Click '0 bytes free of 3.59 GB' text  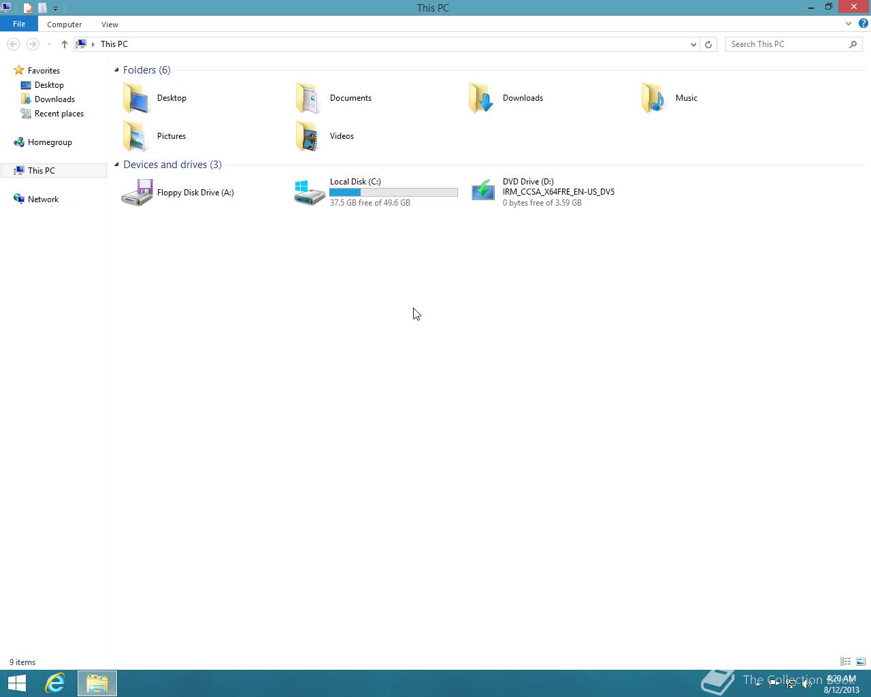[x=542, y=203]
